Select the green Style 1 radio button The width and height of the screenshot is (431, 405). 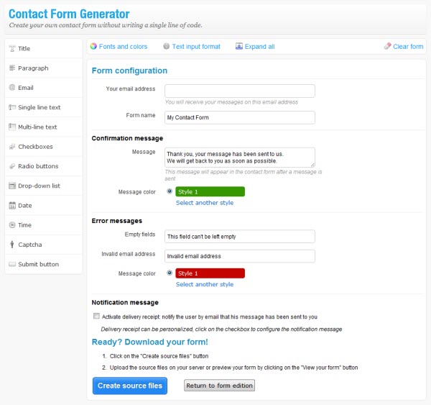point(170,191)
